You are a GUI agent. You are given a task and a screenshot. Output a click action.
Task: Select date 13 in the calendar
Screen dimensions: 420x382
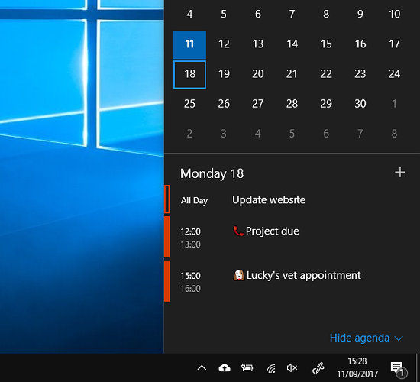point(258,44)
